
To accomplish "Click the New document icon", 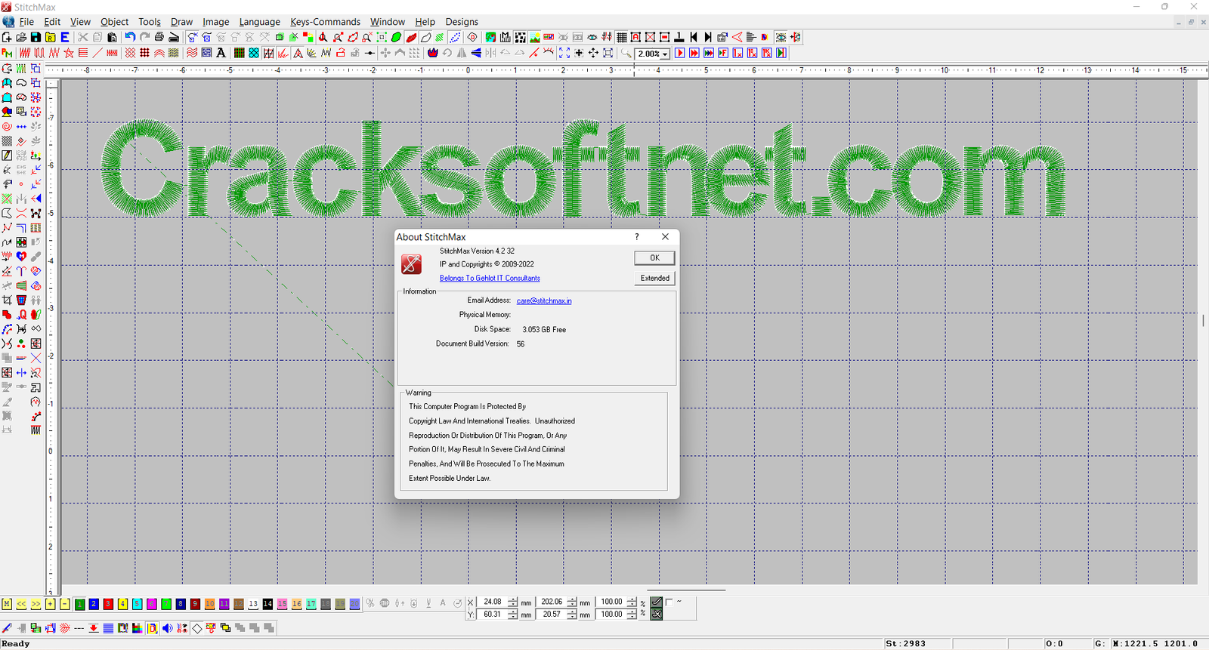I will [x=7, y=37].
